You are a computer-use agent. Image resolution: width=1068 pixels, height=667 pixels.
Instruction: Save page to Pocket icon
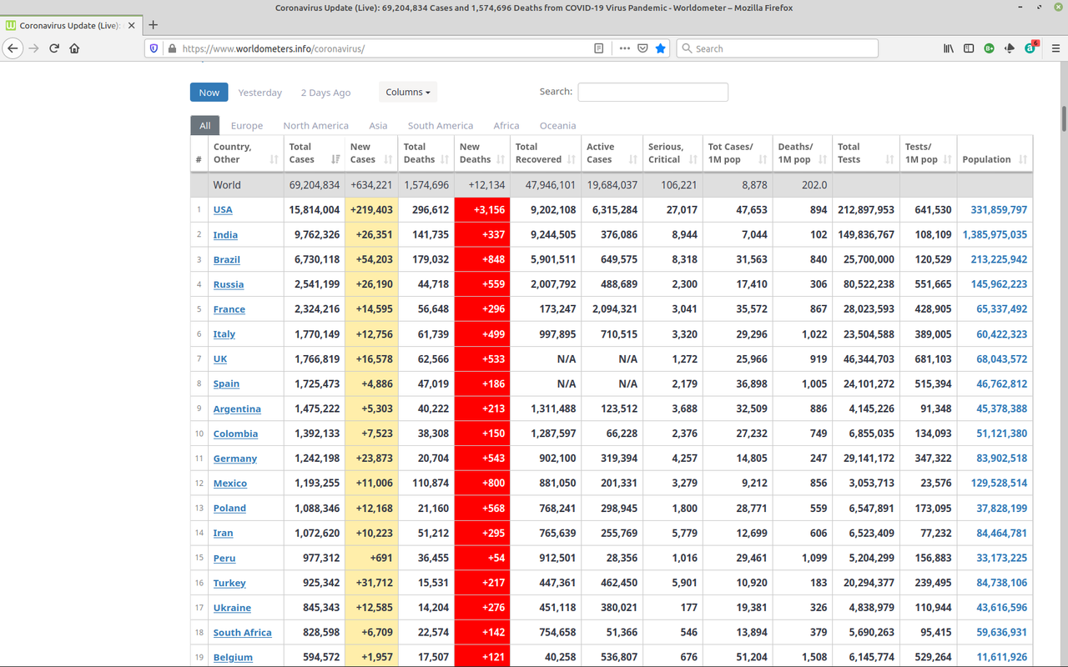pyautogui.click(x=642, y=48)
